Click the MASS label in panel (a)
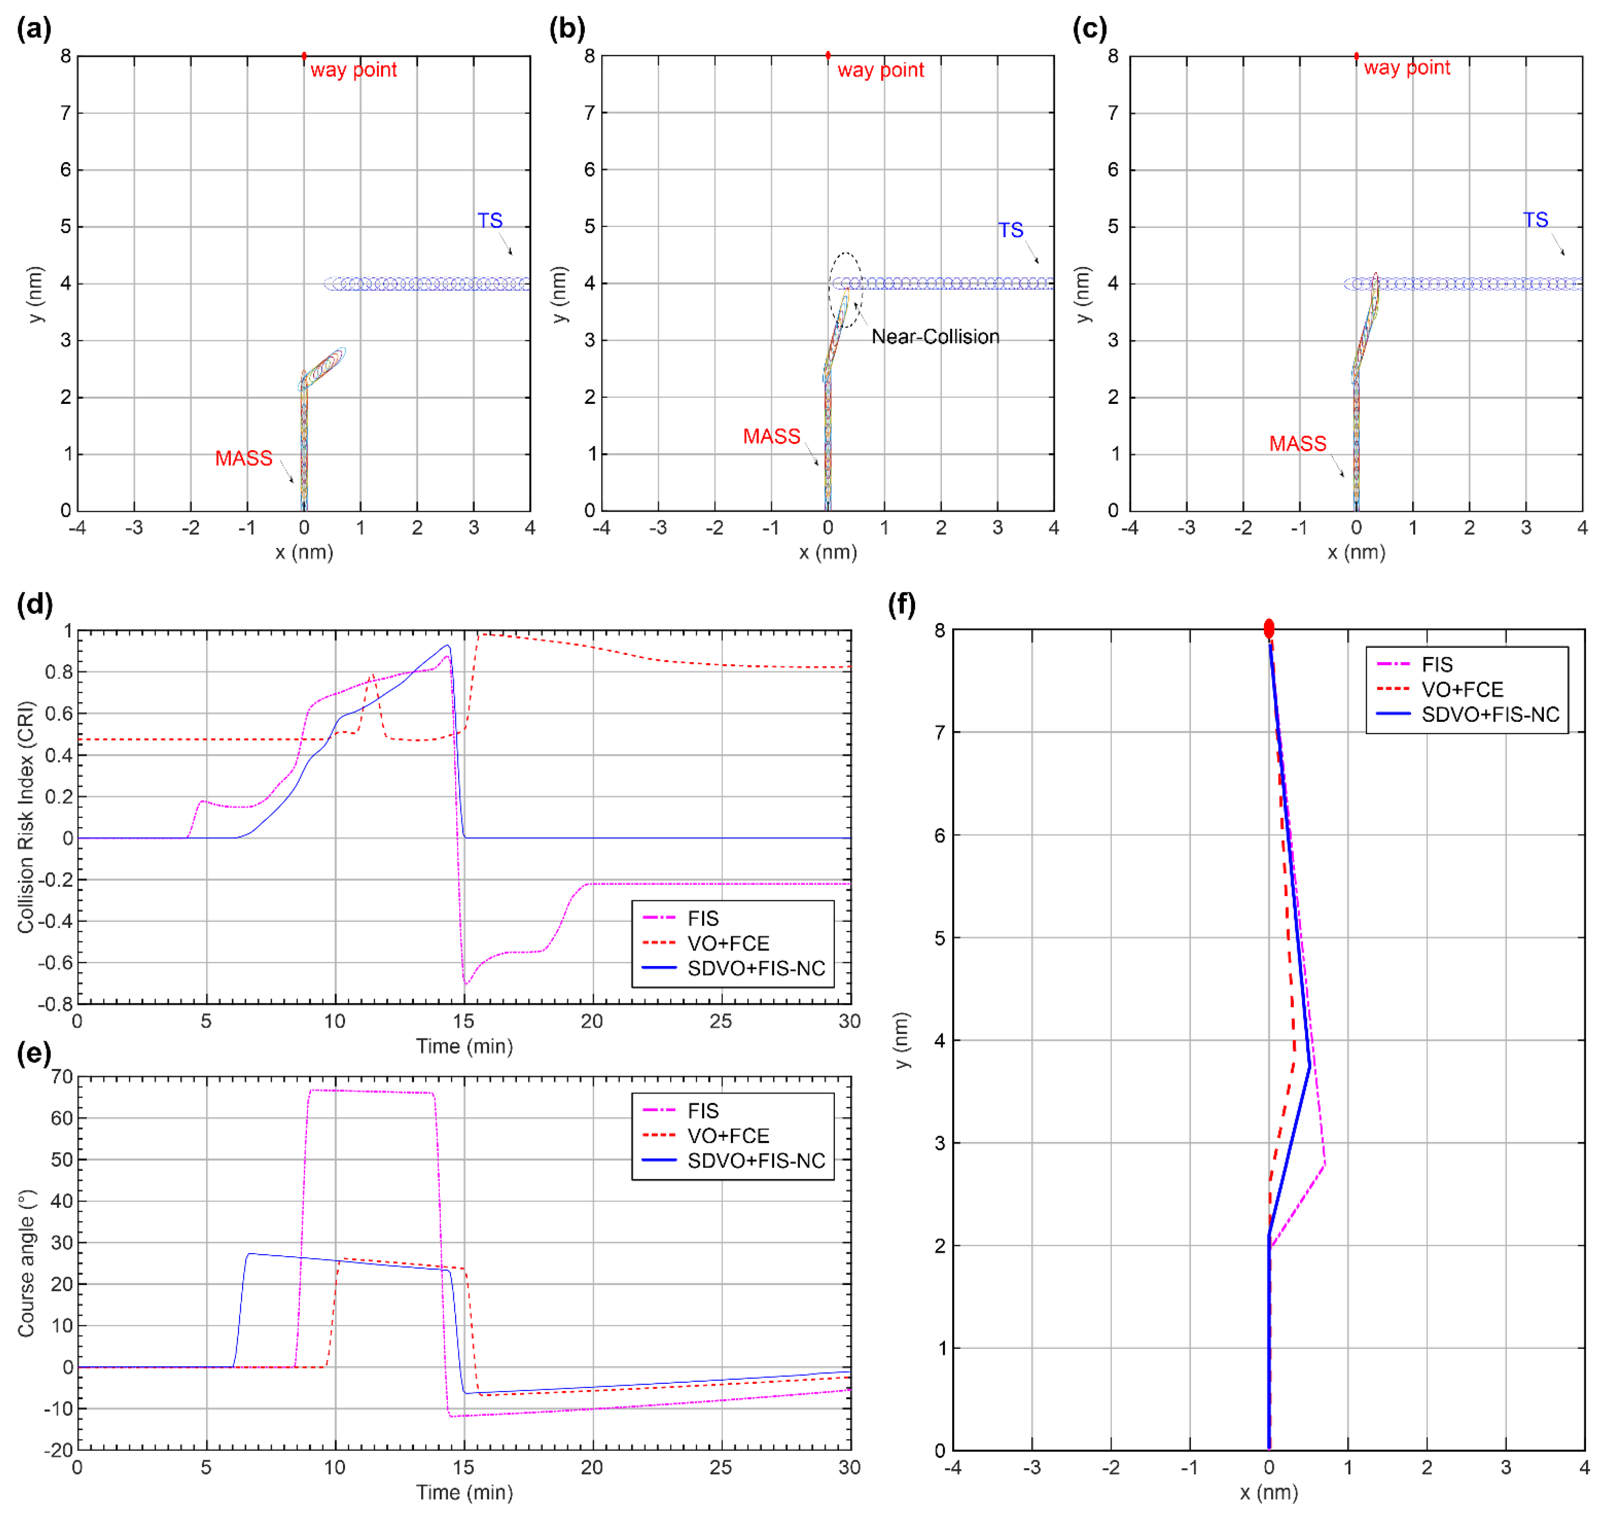This screenshot has height=1517, width=1600. click(x=243, y=459)
